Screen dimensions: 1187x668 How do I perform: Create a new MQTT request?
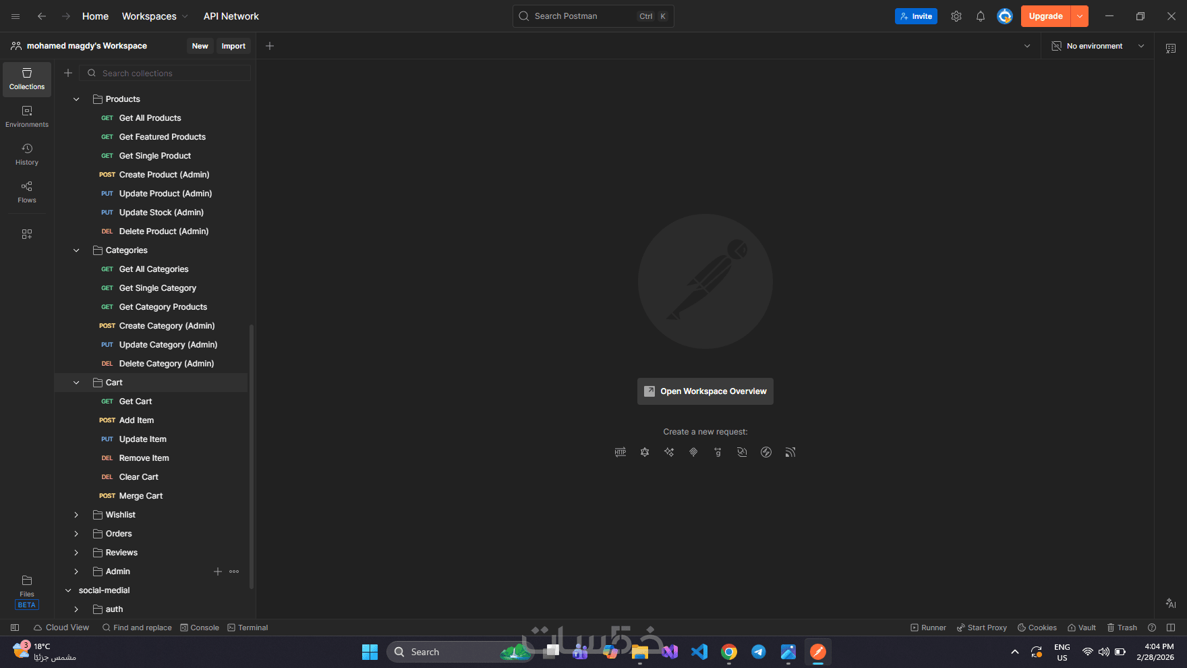pyautogui.click(x=790, y=452)
